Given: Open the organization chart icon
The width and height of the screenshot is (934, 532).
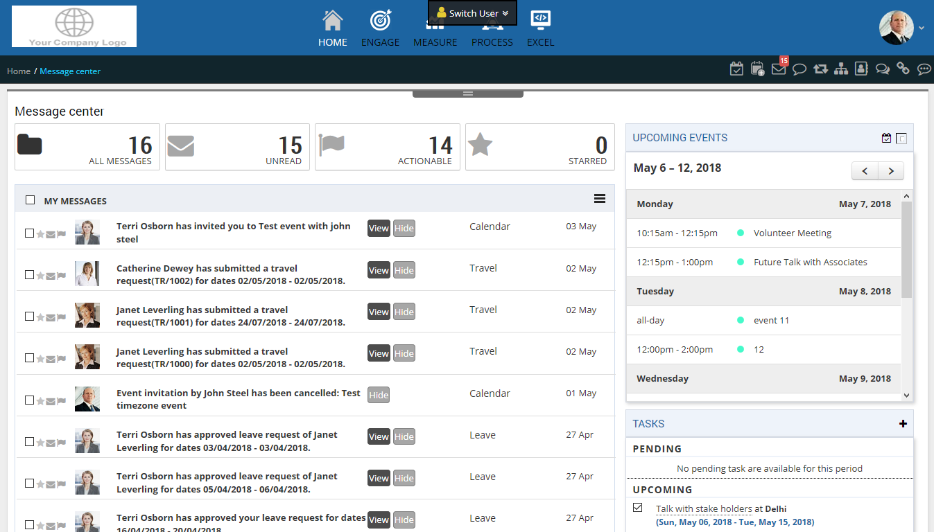Looking at the screenshot, I should pyautogui.click(x=841, y=69).
